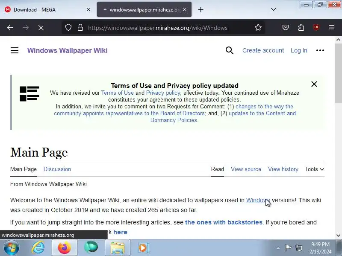Click the scrollbar up arrow
This screenshot has width=342, height=256.
[x=338, y=40]
